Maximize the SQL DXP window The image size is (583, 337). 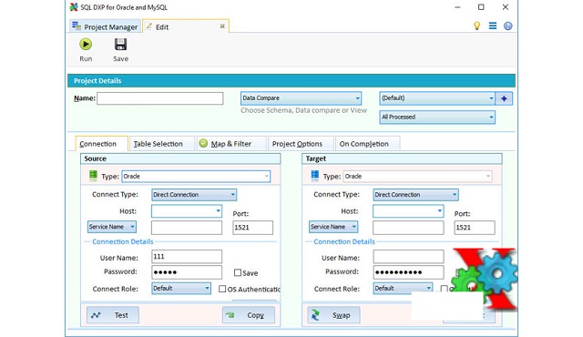pos(481,7)
